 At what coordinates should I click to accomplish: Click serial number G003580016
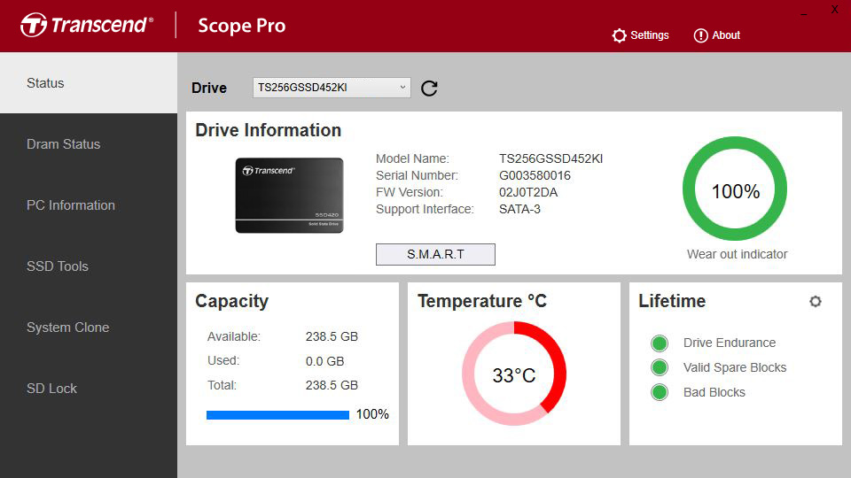tap(535, 175)
